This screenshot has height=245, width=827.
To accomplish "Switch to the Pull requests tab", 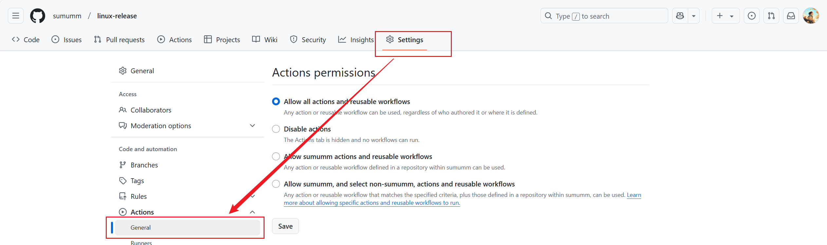I will (119, 40).
